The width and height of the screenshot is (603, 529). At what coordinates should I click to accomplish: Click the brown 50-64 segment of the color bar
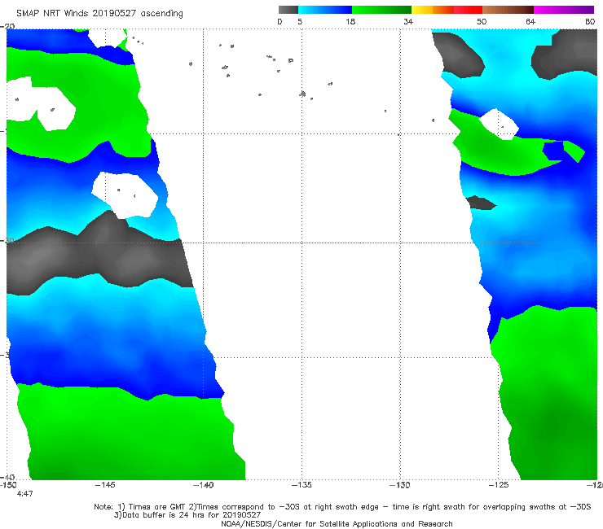(508, 10)
